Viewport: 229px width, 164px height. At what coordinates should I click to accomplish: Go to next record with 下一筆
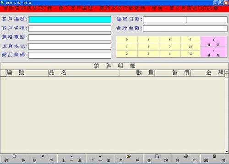click(100, 159)
